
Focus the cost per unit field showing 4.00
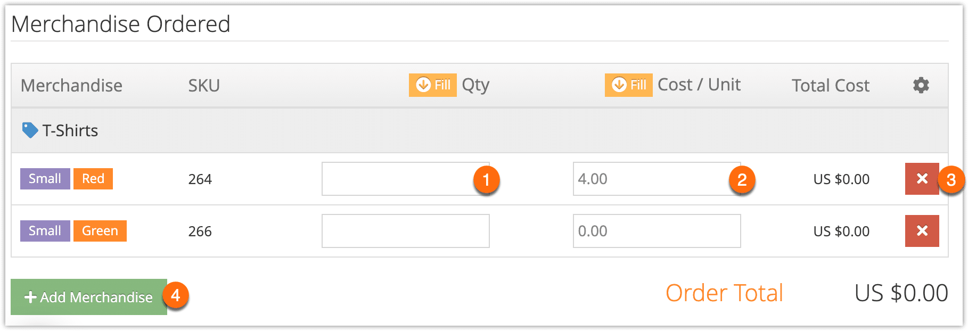[657, 179]
